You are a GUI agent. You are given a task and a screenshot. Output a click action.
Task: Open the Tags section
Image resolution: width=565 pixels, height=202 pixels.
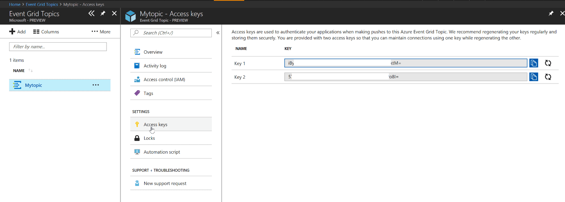pyautogui.click(x=171, y=93)
